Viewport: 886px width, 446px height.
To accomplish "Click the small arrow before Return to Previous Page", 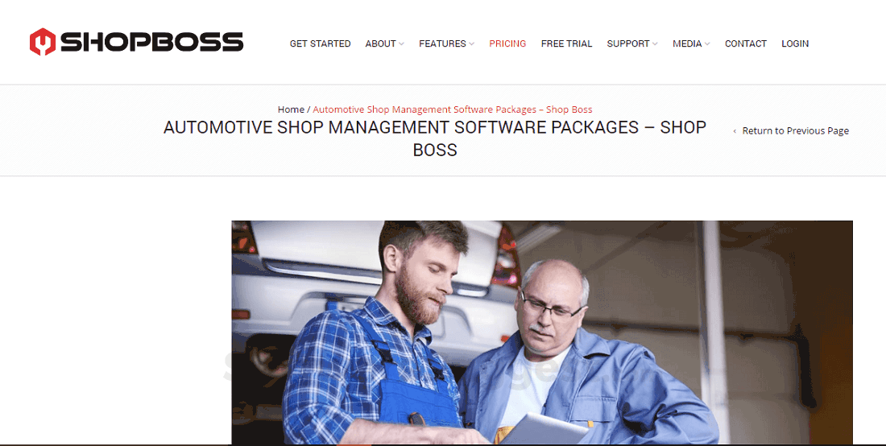I will (735, 131).
